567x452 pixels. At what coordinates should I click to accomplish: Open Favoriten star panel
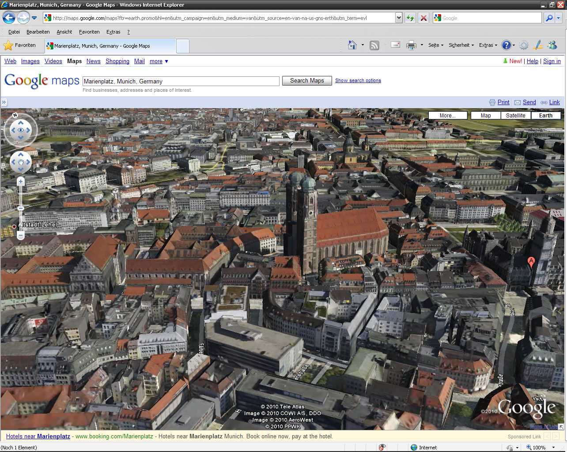pos(19,45)
